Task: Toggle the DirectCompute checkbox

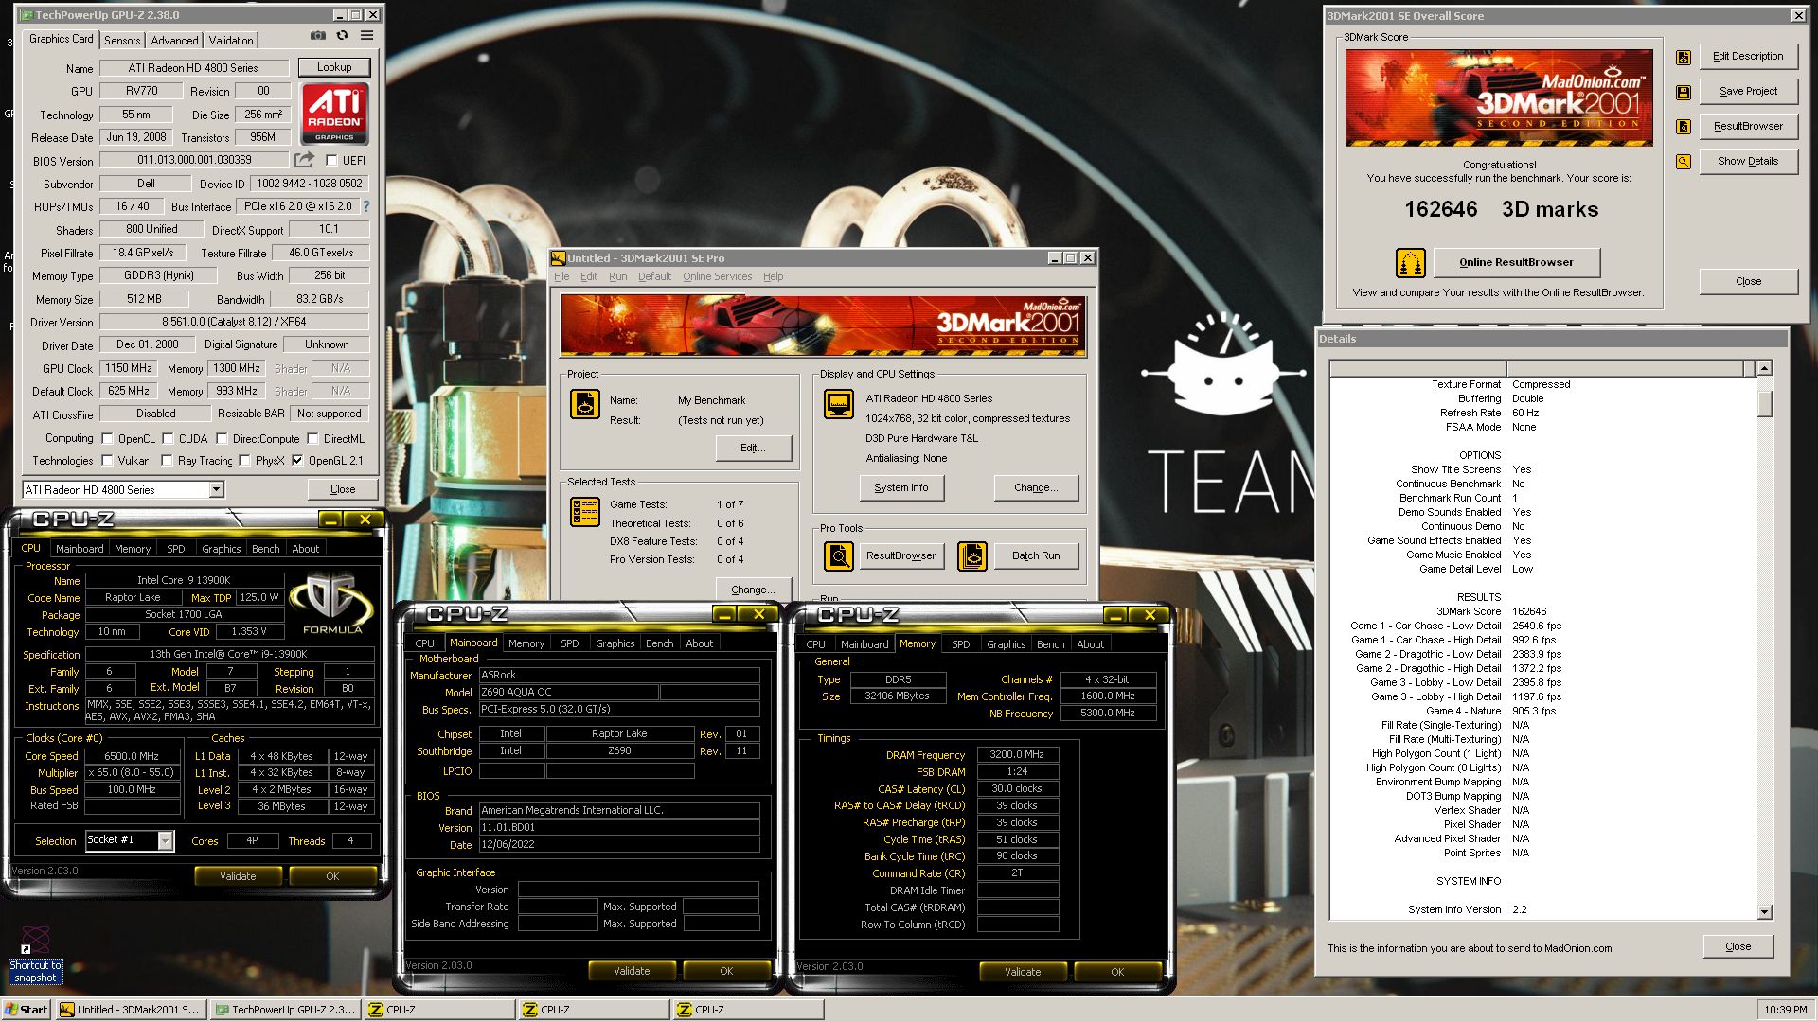Action: pos(222,439)
